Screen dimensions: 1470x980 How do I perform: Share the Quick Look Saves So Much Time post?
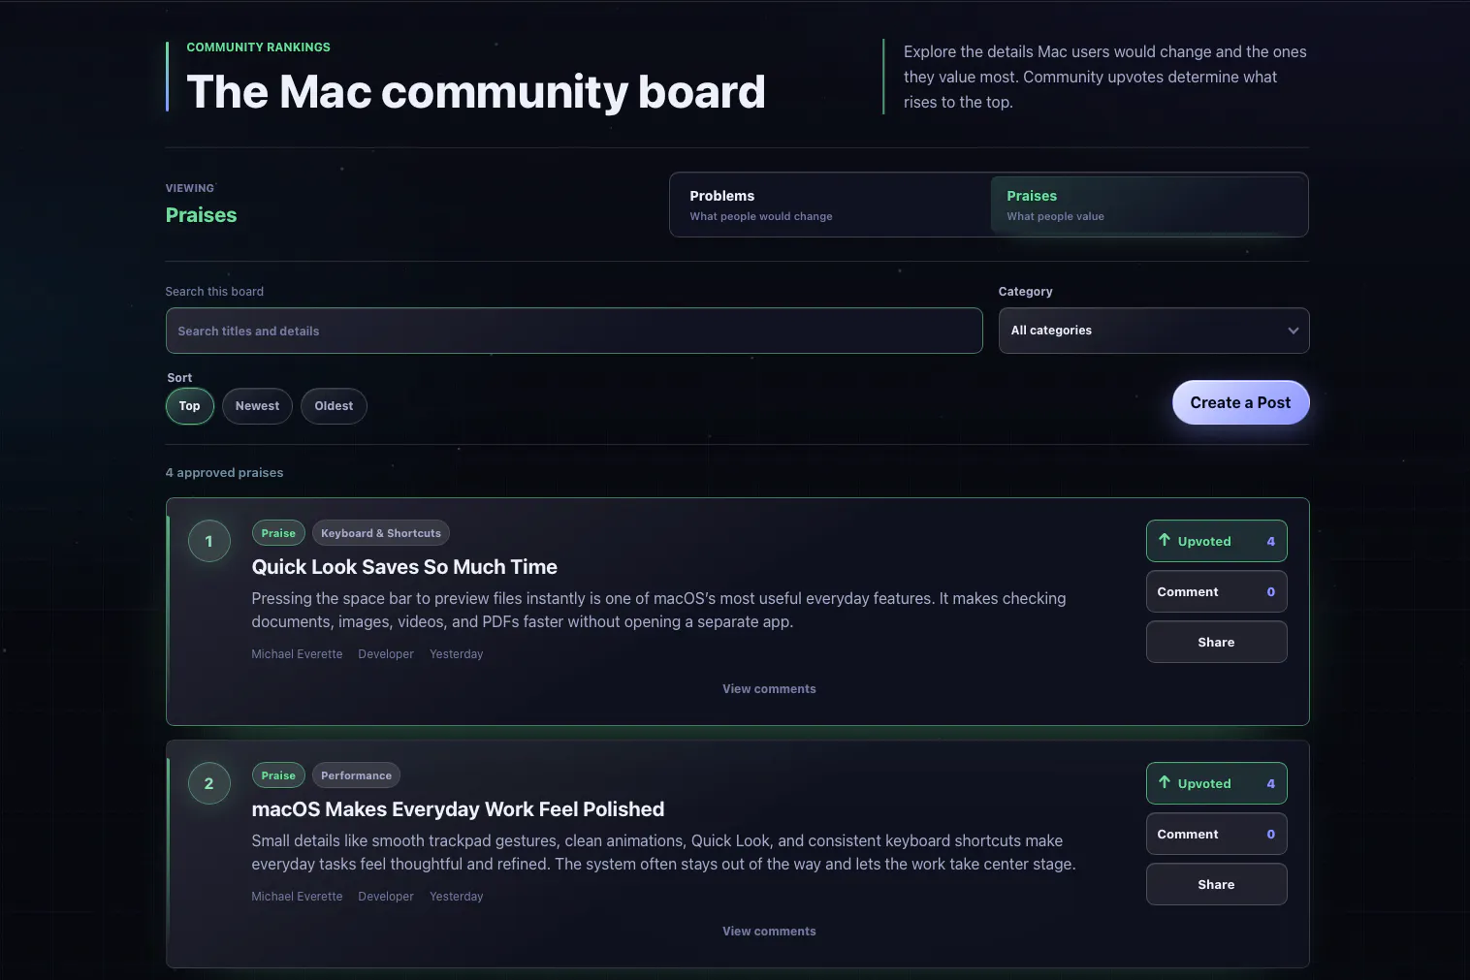[1216, 642]
